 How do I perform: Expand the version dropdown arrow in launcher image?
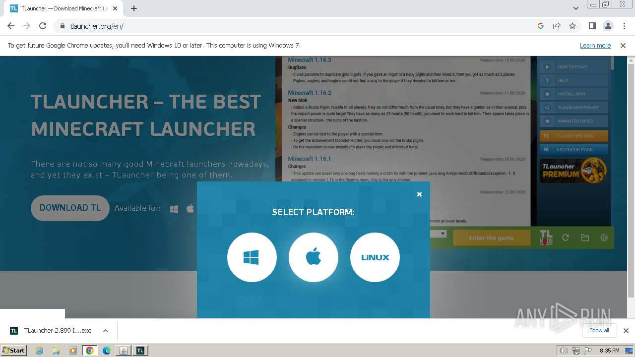443,234
